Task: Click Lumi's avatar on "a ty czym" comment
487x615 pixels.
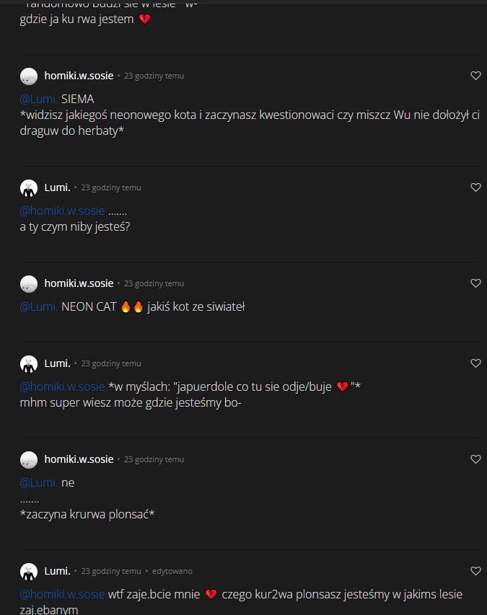Action: point(29,188)
